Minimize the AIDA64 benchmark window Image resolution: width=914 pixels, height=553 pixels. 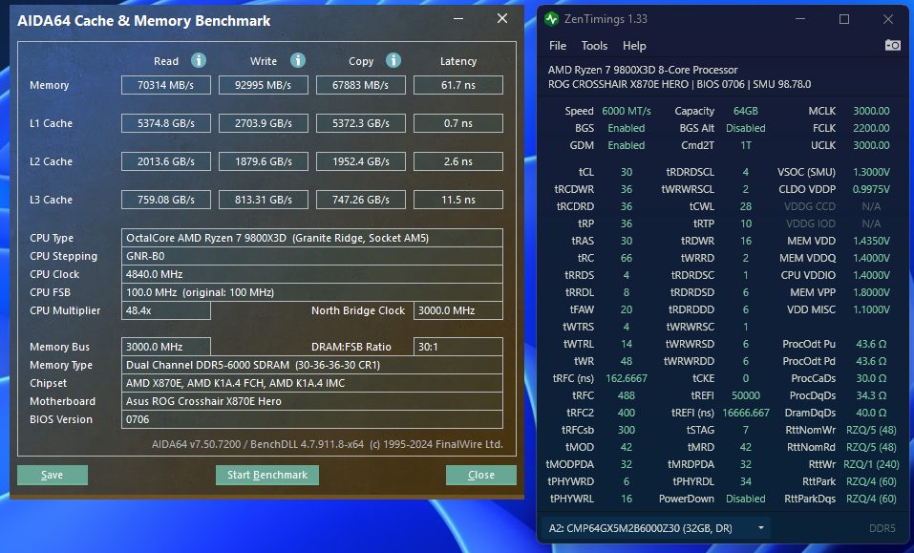[x=458, y=19]
